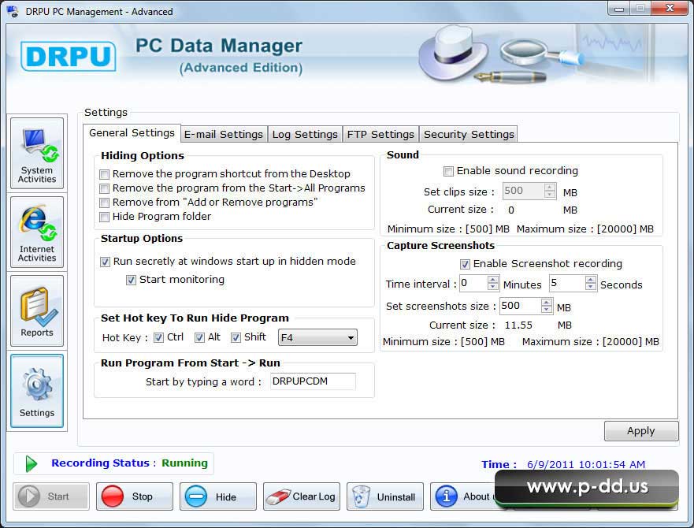694x528 pixels.
Task: Click the DRPU logo
Action: [x=69, y=56]
